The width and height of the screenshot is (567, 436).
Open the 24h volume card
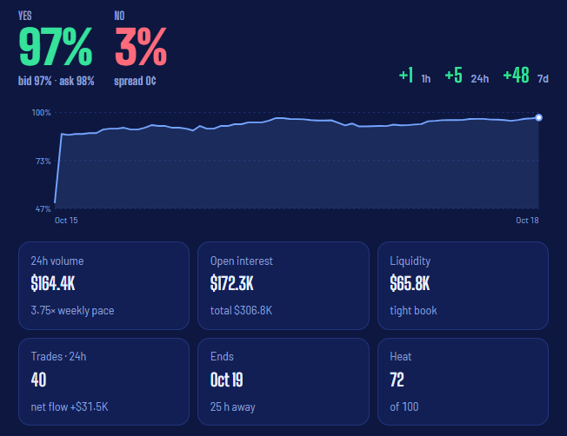point(103,286)
